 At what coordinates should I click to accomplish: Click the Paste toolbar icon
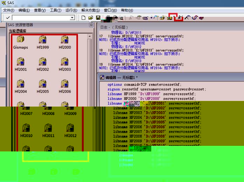[x=145, y=18]
